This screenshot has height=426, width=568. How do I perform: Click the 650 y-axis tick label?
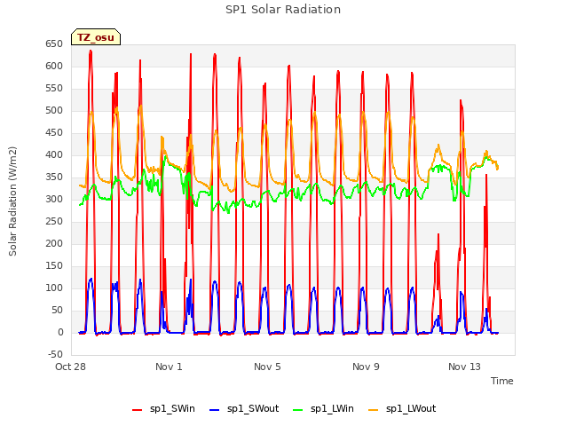pos(54,43)
